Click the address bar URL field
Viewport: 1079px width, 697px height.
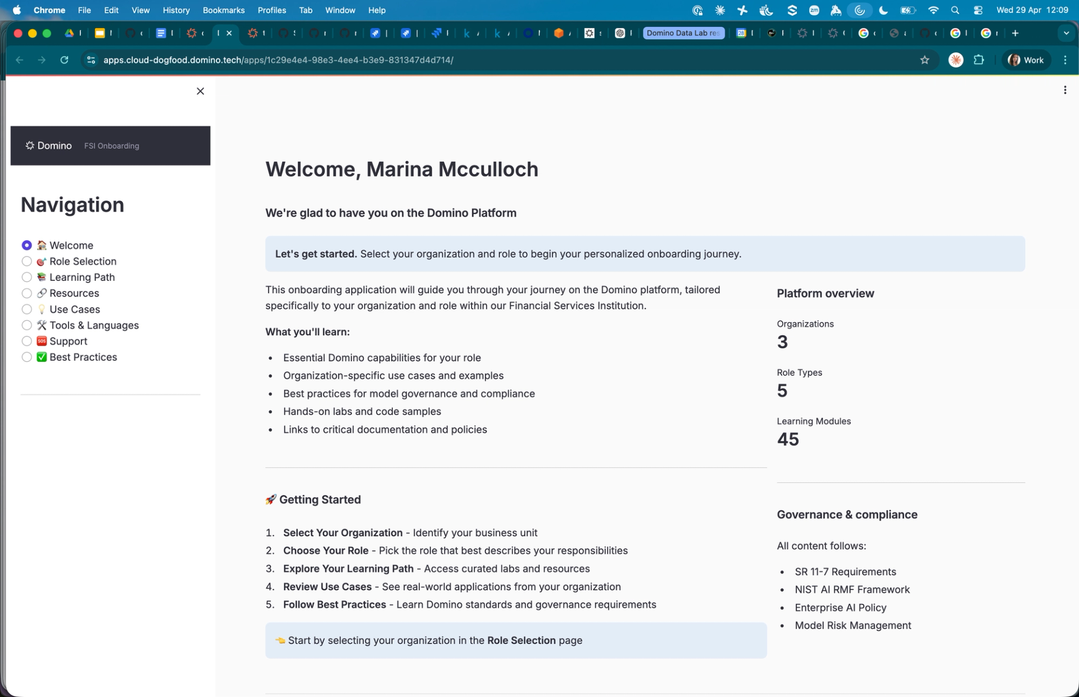tap(506, 60)
